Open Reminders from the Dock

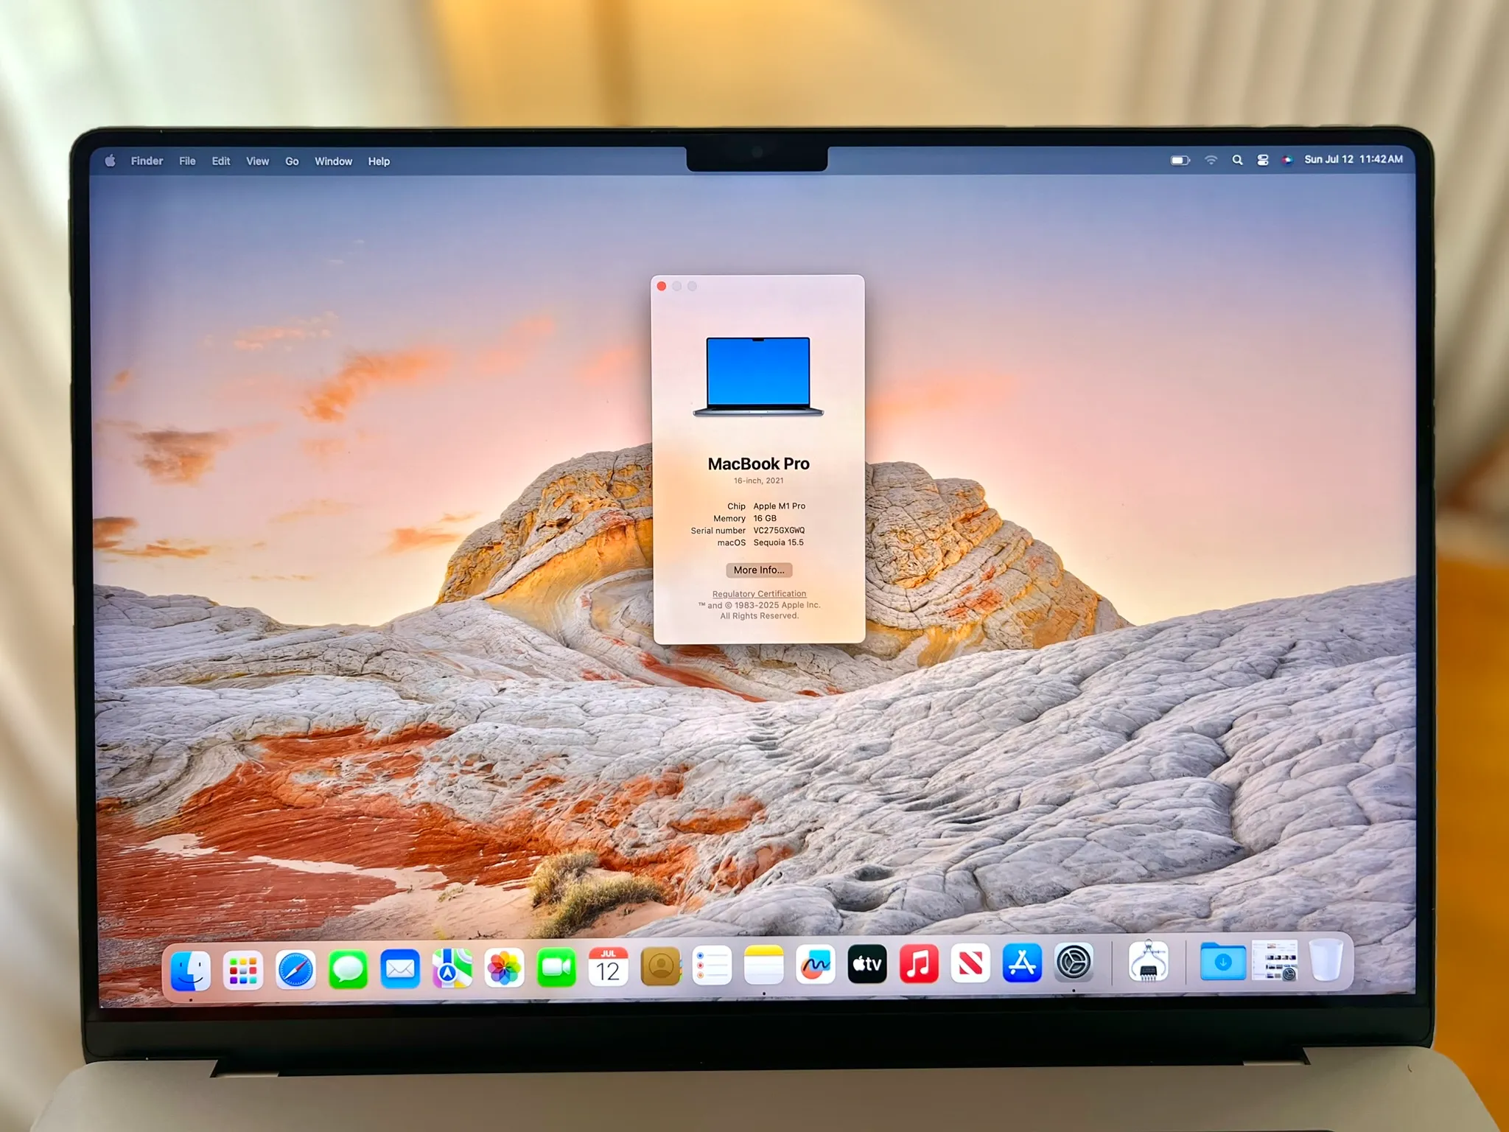click(712, 965)
